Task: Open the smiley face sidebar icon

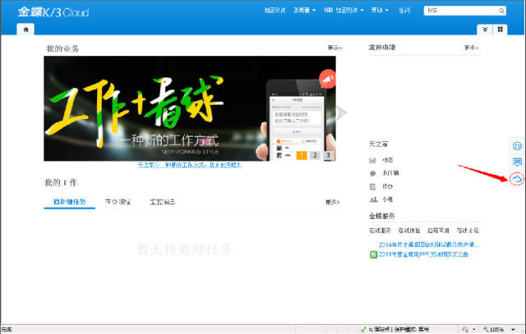Action: (517, 146)
